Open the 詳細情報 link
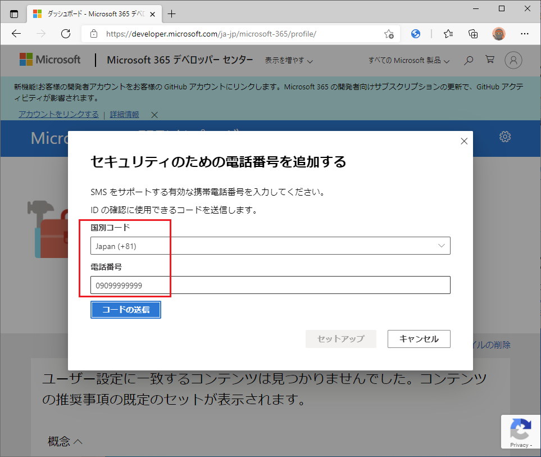The image size is (541, 457). coord(125,114)
